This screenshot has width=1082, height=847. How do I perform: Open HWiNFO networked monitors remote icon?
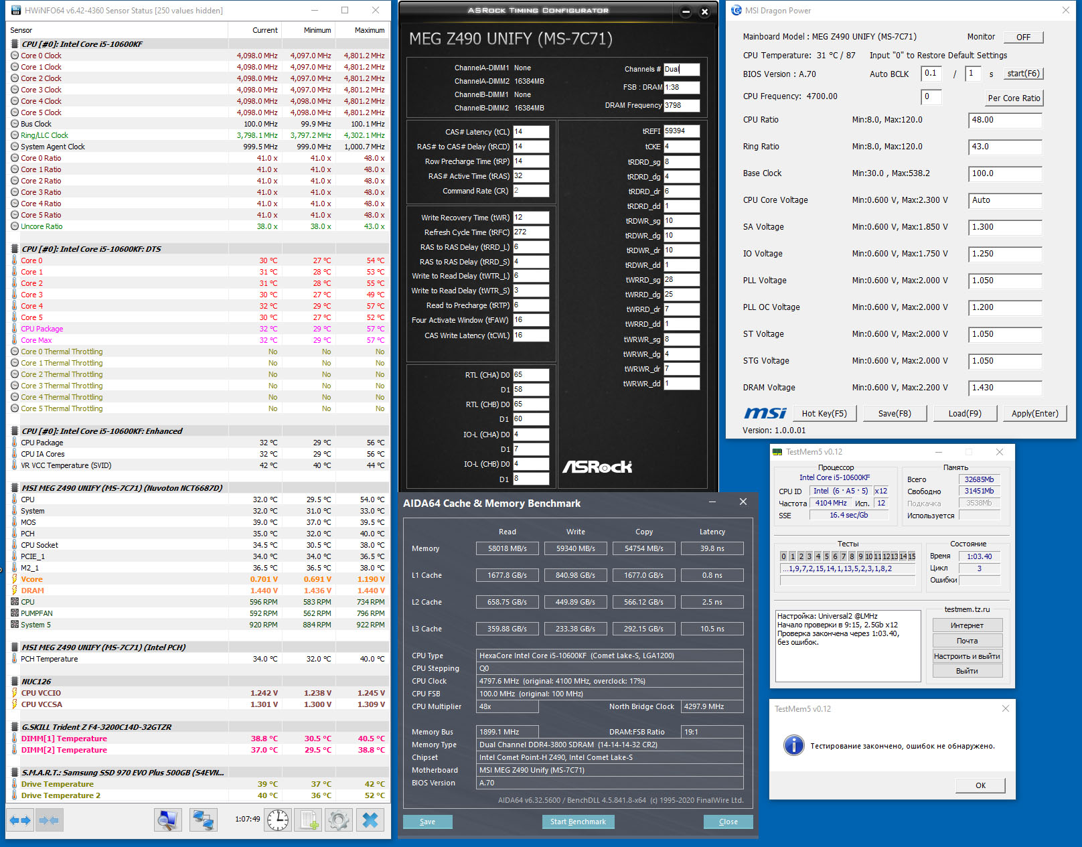pos(203,820)
